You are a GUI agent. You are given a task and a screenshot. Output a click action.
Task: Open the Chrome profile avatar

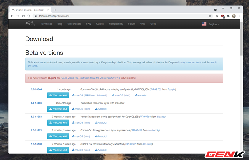click(x=233, y=16)
